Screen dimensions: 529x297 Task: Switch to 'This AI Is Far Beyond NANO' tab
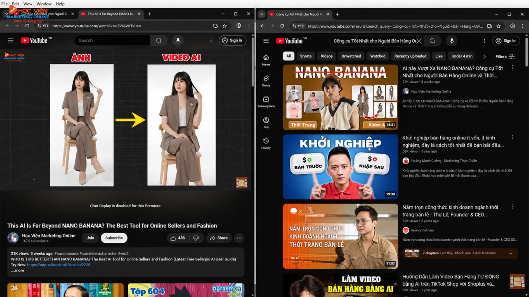point(110,14)
